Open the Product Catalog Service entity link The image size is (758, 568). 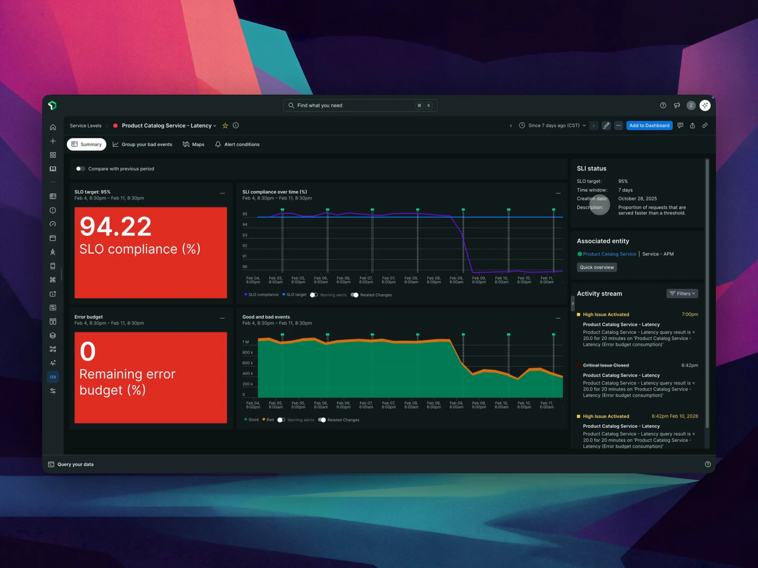point(609,254)
